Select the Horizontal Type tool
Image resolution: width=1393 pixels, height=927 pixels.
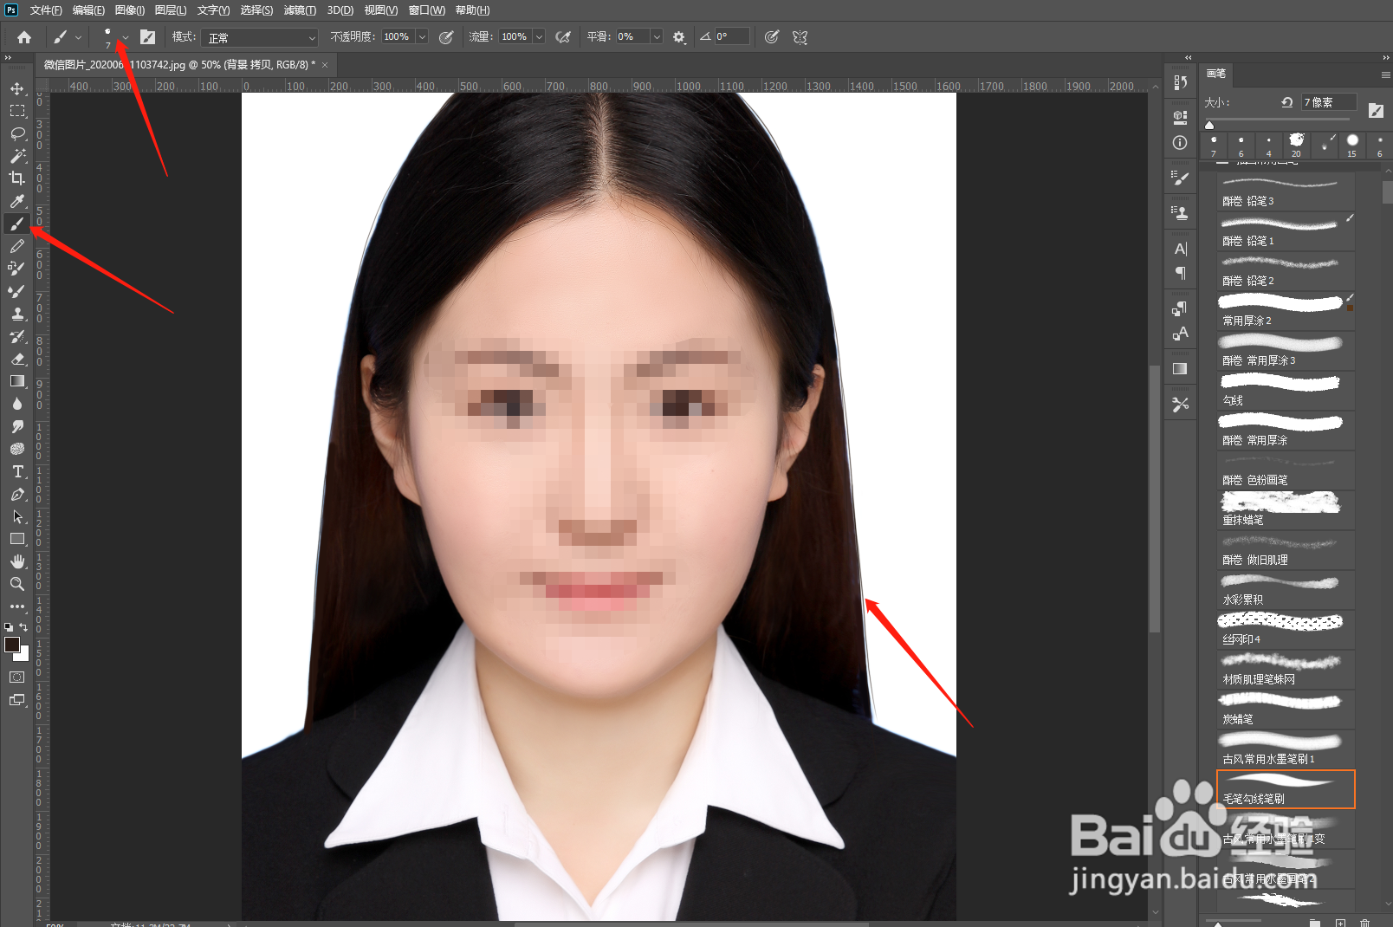17,471
